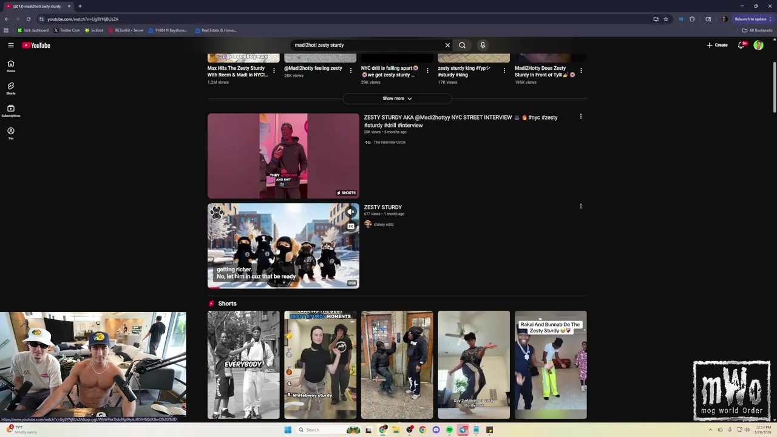Viewport: 777px width, 437px height.
Task: Open the 11404 N Bayshore bookmark
Action: click(168, 30)
